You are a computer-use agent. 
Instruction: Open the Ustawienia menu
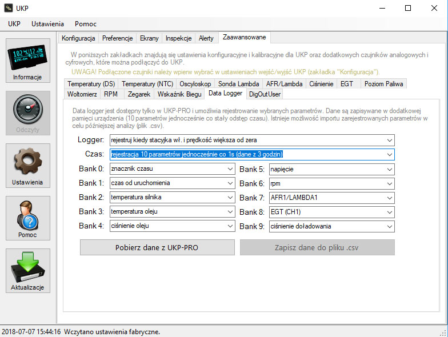[x=47, y=24]
